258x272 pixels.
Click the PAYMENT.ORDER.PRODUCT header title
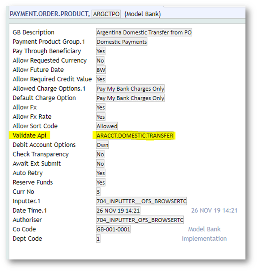tap(50, 14)
